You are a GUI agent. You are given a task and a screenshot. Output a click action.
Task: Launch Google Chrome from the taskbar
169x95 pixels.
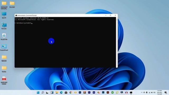point(71,92)
